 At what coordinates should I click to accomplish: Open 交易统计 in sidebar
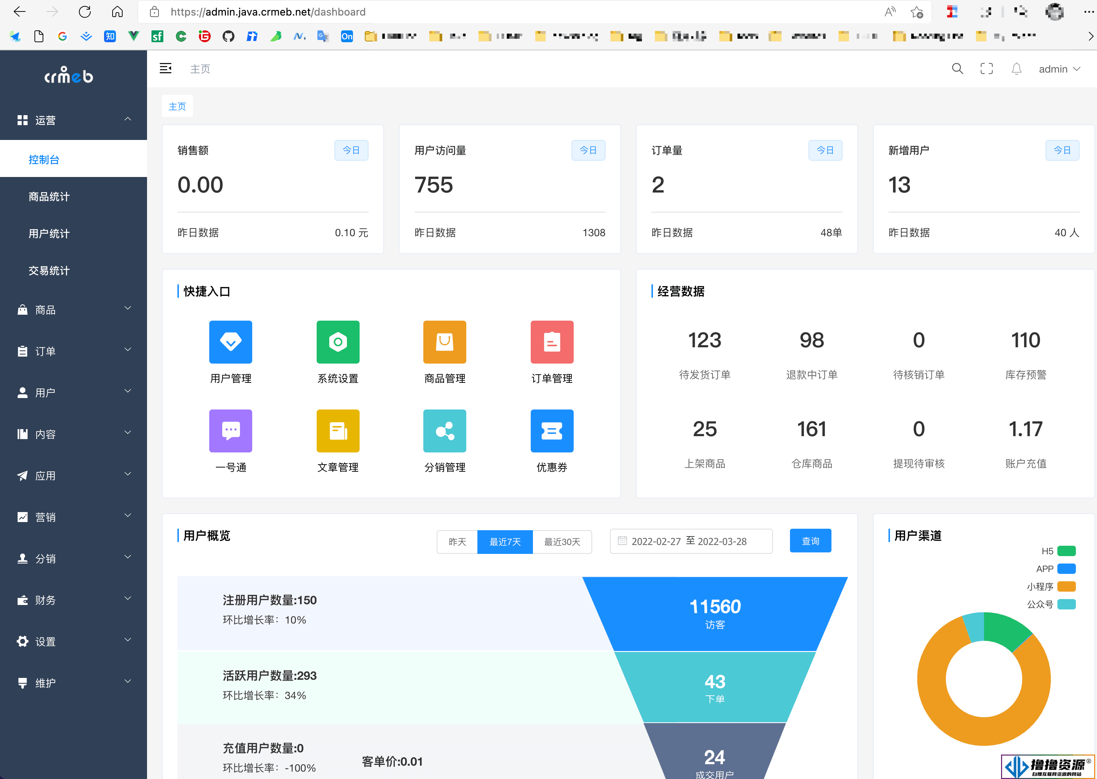73,270
